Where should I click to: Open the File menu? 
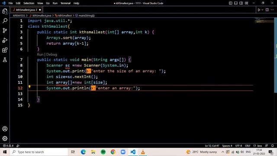10,3
